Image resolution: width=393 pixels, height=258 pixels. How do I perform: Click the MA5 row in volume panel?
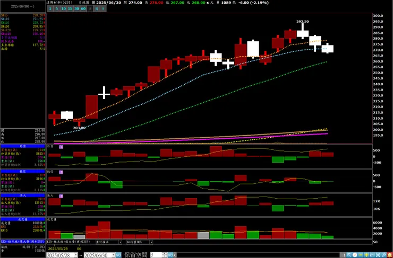pyautogui.click(x=23, y=227)
